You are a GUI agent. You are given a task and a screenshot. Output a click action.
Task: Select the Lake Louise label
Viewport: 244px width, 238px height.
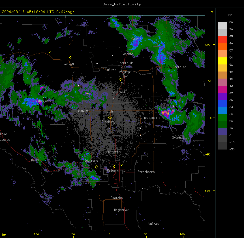[x=5, y=137]
